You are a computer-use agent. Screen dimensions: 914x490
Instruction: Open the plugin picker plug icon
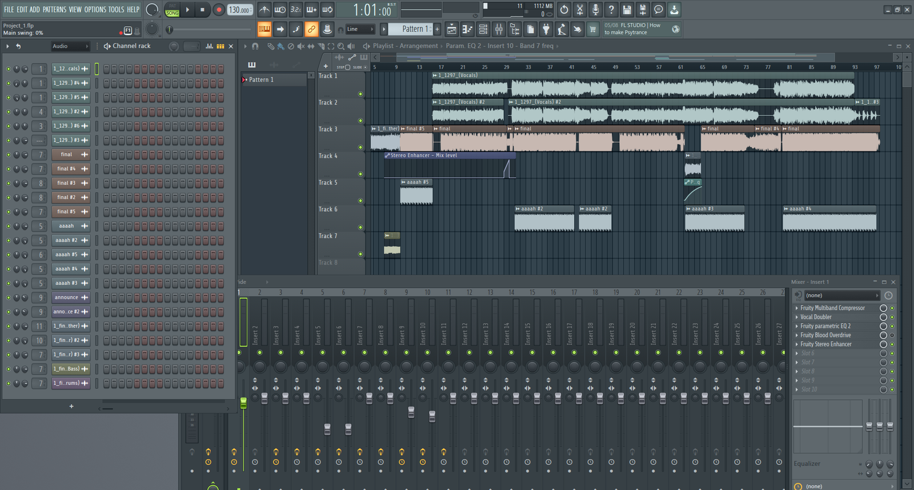point(546,29)
